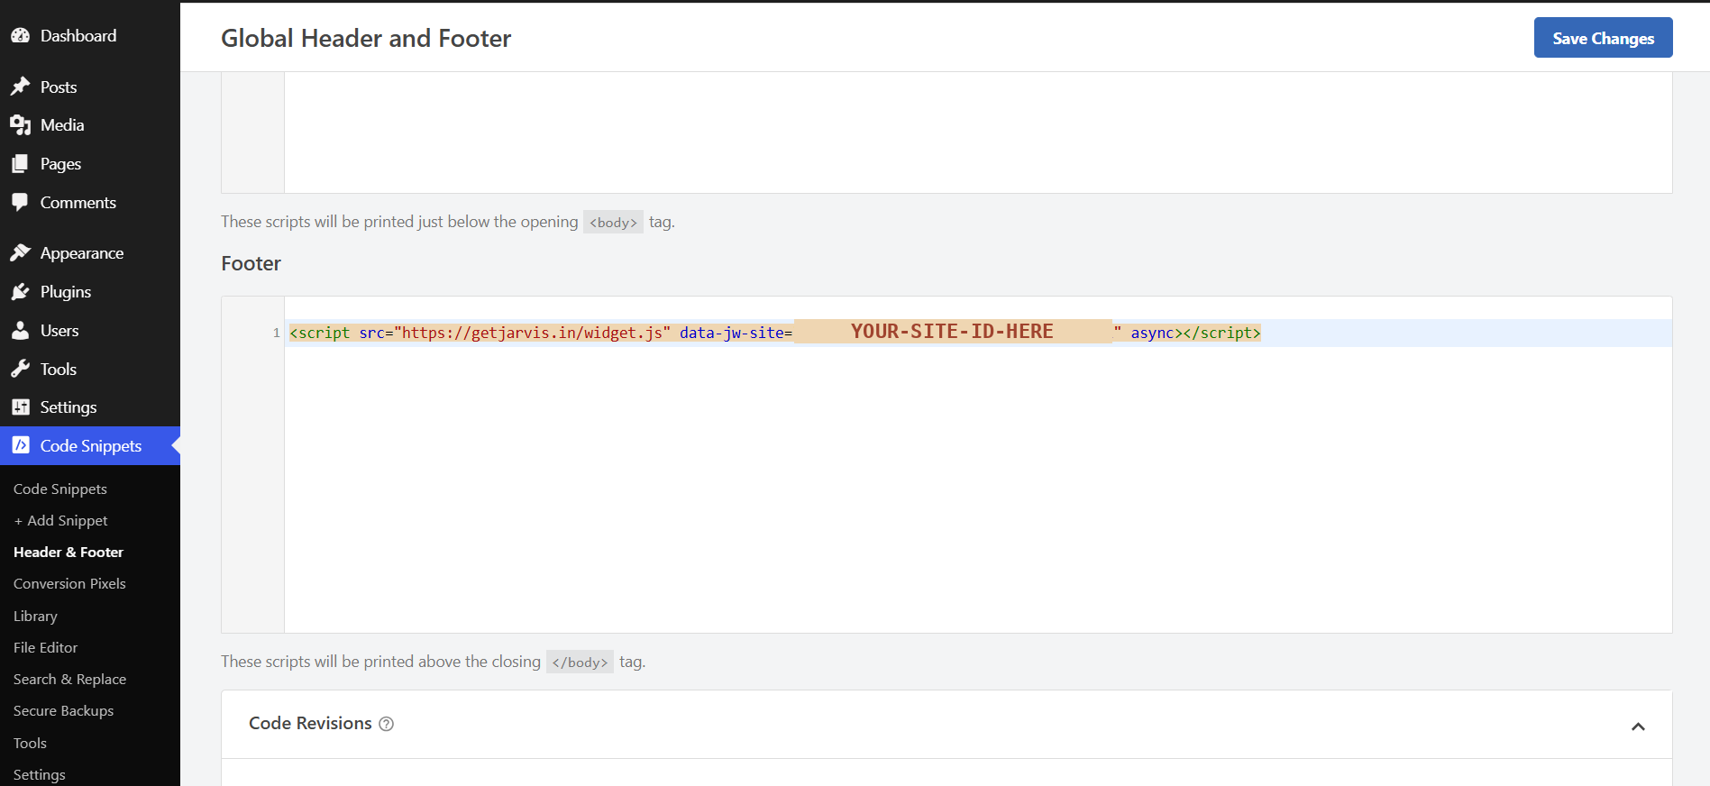This screenshot has height=786, width=1710.
Task: Click the </body> code tag label
Action: (580, 662)
